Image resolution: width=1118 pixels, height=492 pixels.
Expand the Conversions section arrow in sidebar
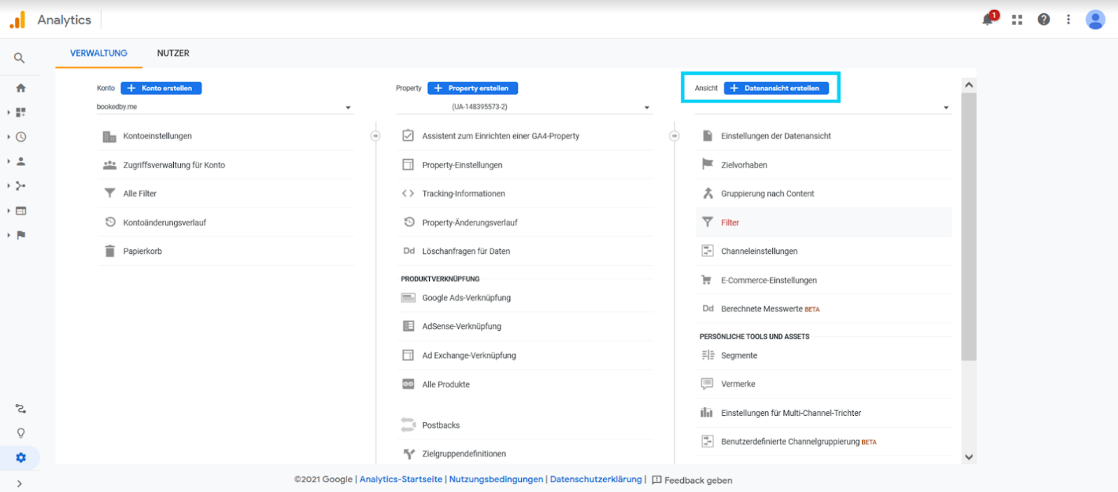[8, 235]
